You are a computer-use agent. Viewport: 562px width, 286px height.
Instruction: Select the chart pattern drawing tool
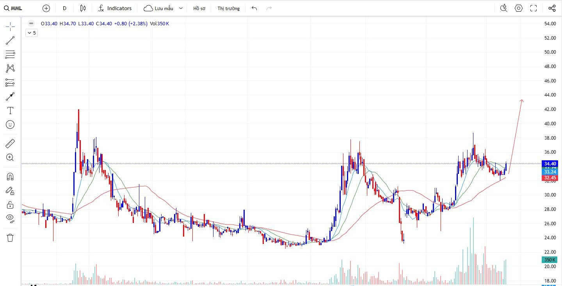click(x=10, y=68)
